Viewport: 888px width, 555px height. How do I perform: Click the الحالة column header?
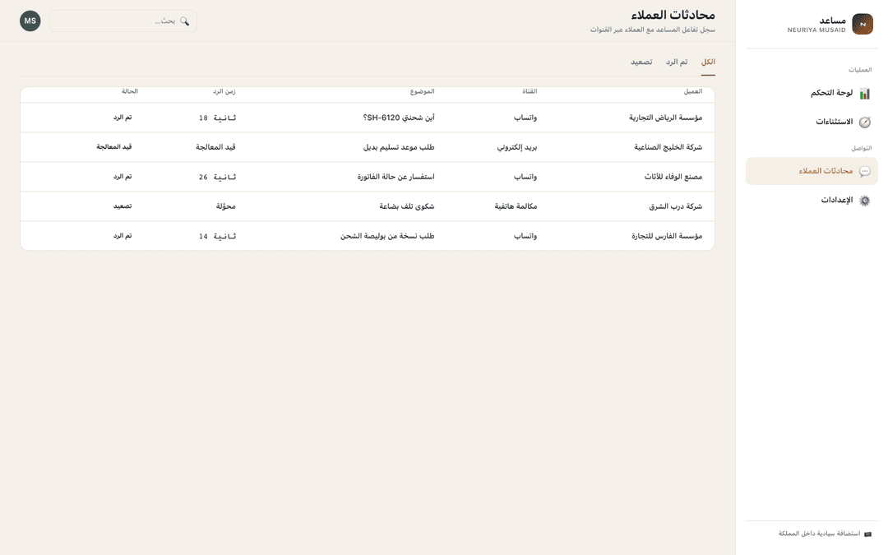tap(130, 91)
